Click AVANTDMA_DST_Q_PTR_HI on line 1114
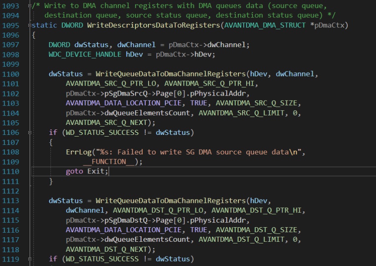376x266 pixels. pos(256,210)
